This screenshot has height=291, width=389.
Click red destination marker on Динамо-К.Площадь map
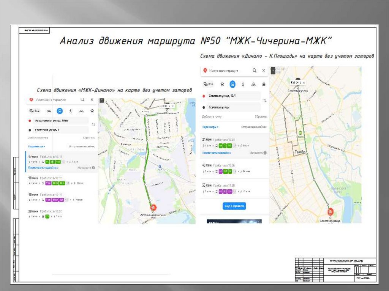pyautogui.click(x=330, y=212)
